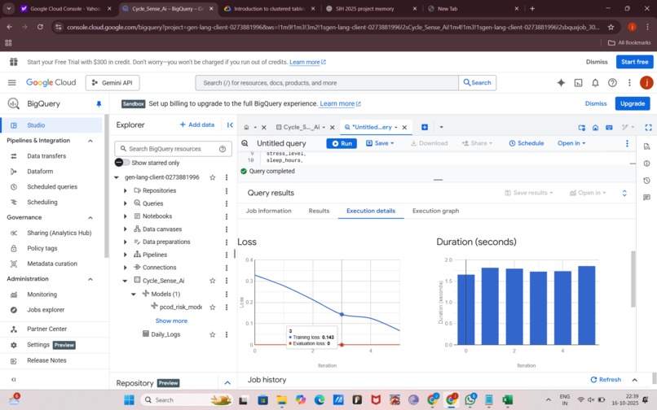Star the pcod_risk_model model
This screenshot has height=410, width=657.
click(x=213, y=307)
